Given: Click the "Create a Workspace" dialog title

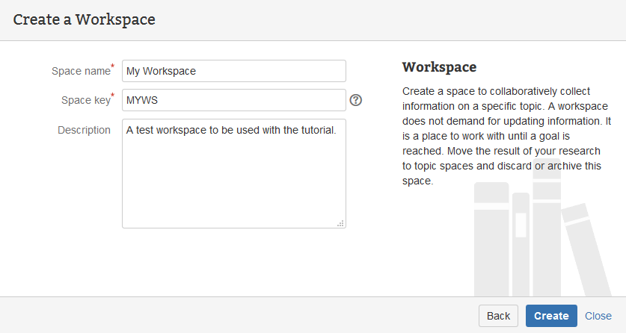Looking at the screenshot, I should click(x=84, y=19).
